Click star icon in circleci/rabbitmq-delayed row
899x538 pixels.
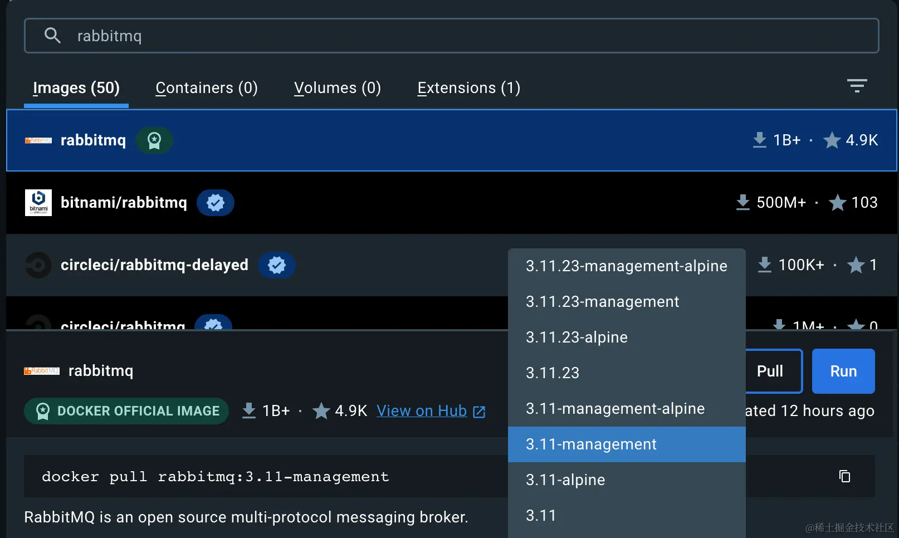(856, 265)
